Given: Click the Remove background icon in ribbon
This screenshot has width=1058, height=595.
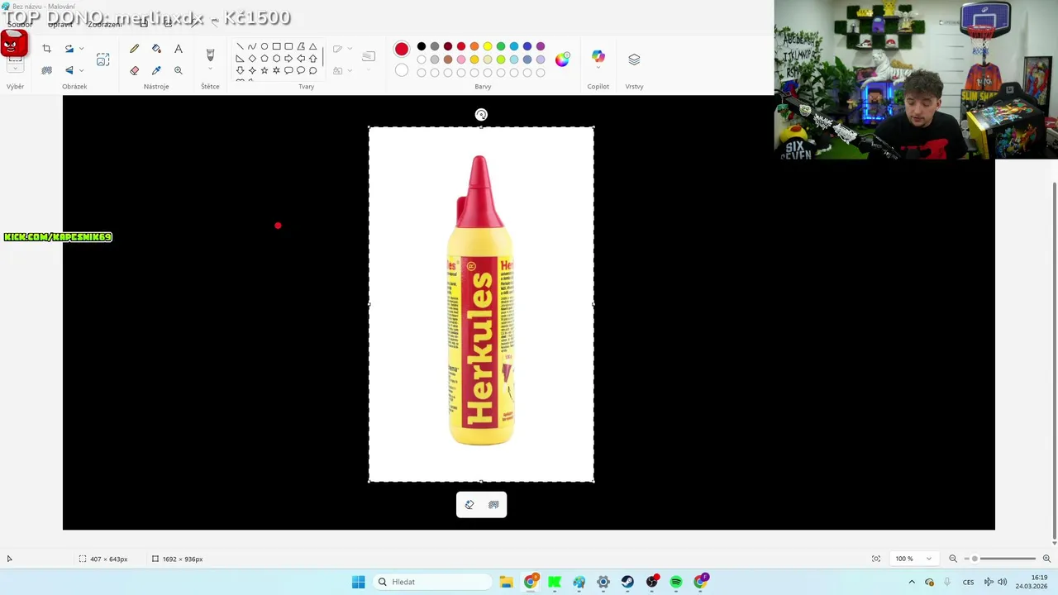Looking at the screenshot, I should click(x=46, y=70).
